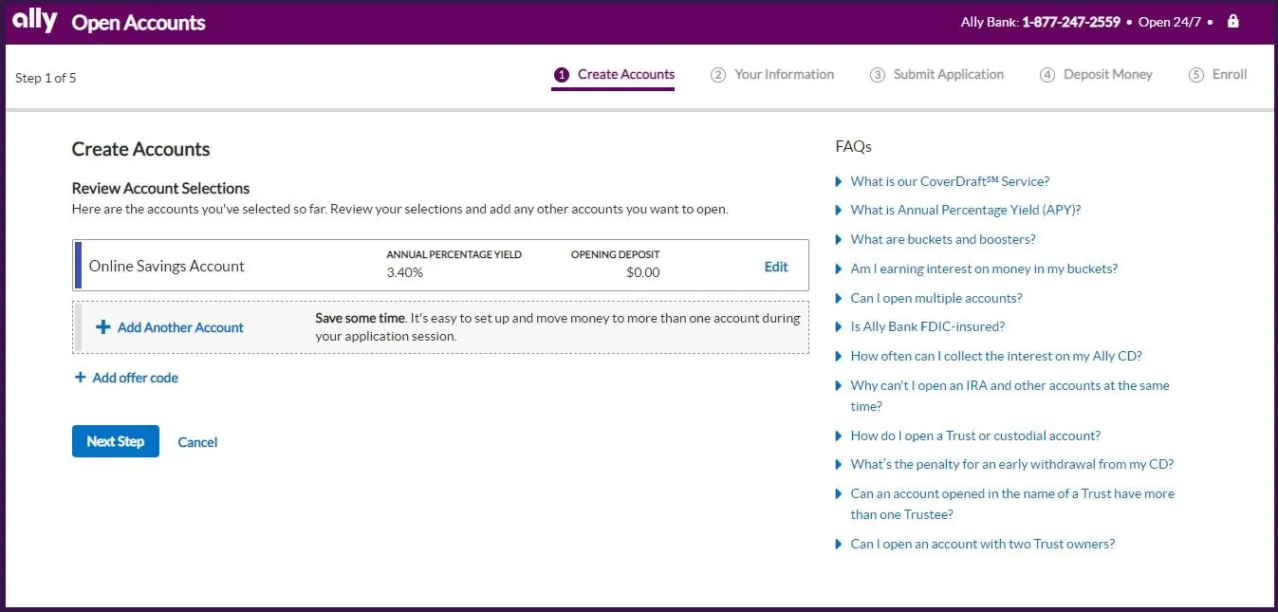Switch to the Your Information step

coord(773,74)
